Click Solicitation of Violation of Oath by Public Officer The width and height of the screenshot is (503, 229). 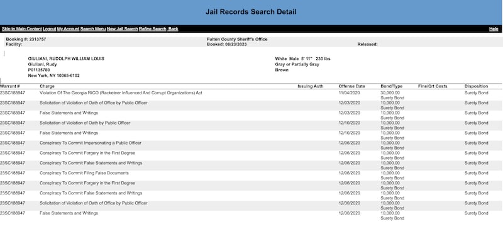85,123
